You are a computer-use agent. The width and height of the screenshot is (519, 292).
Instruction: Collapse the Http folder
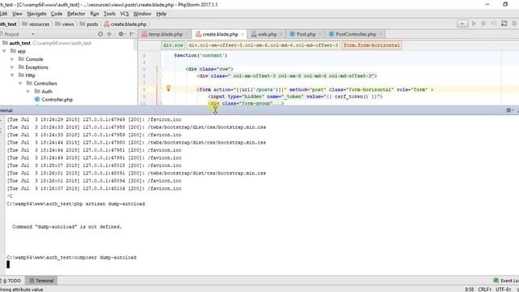tap(12, 75)
